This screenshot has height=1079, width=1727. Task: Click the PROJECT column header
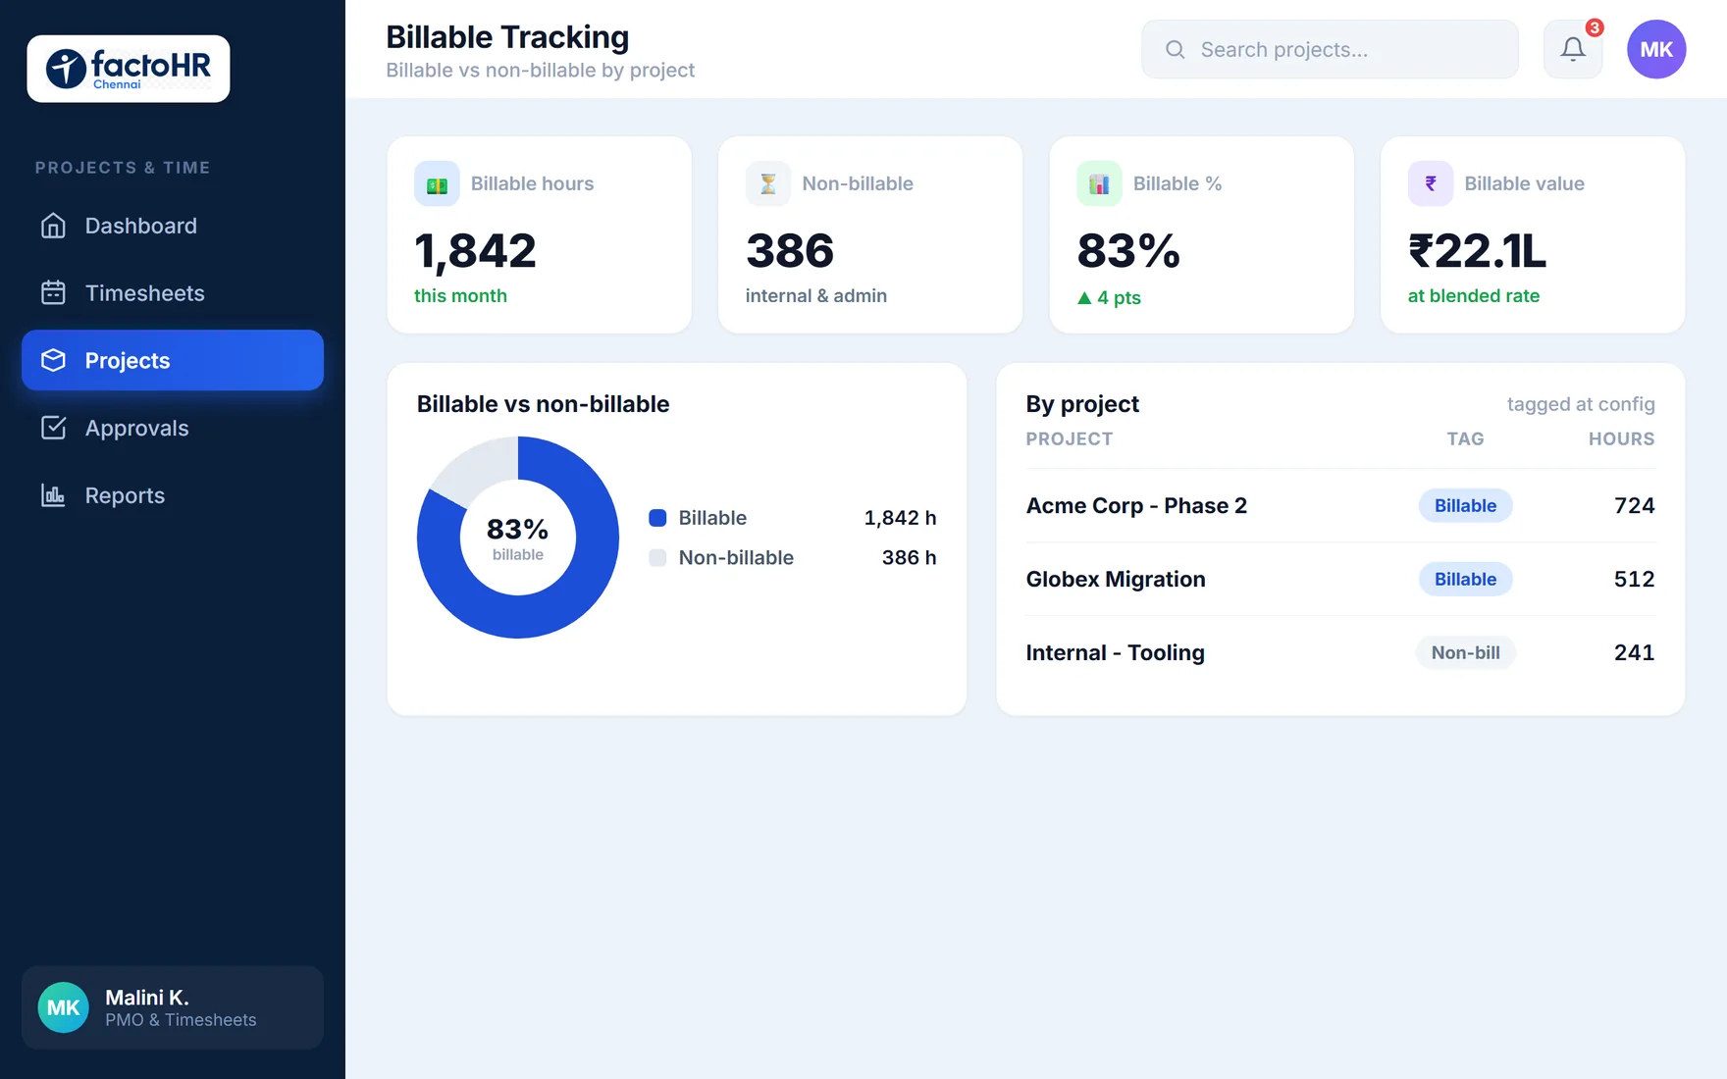(x=1070, y=438)
